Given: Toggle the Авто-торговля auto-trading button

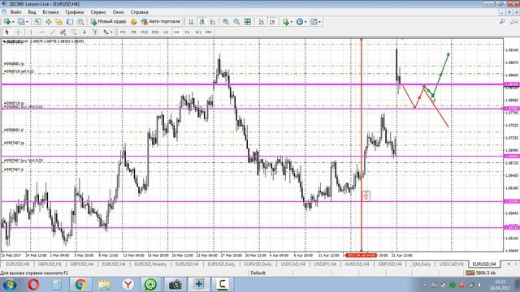Looking at the screenshot, I should click(161, 22).
